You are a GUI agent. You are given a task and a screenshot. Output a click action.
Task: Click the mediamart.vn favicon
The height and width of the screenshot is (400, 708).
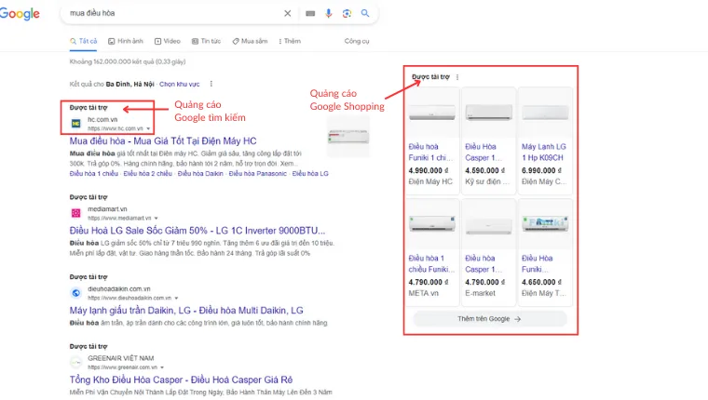click(x=75, y=213)
